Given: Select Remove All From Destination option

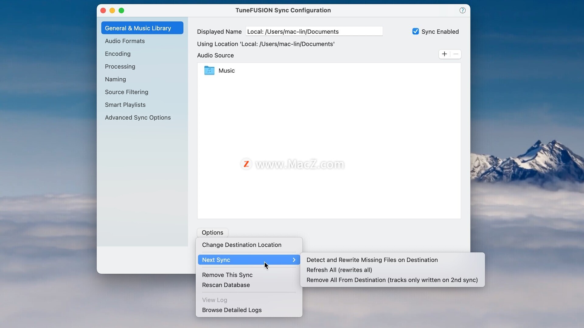Looking at the screenshot, I should (x=392, y=280).
